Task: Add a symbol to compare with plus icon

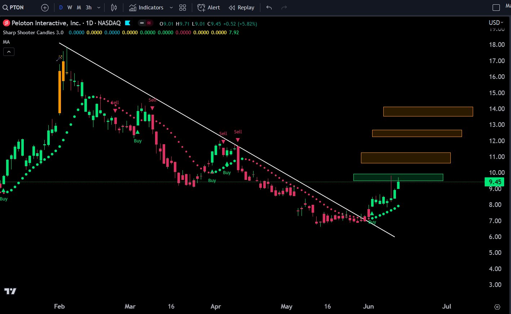Action: click(45, 8)
